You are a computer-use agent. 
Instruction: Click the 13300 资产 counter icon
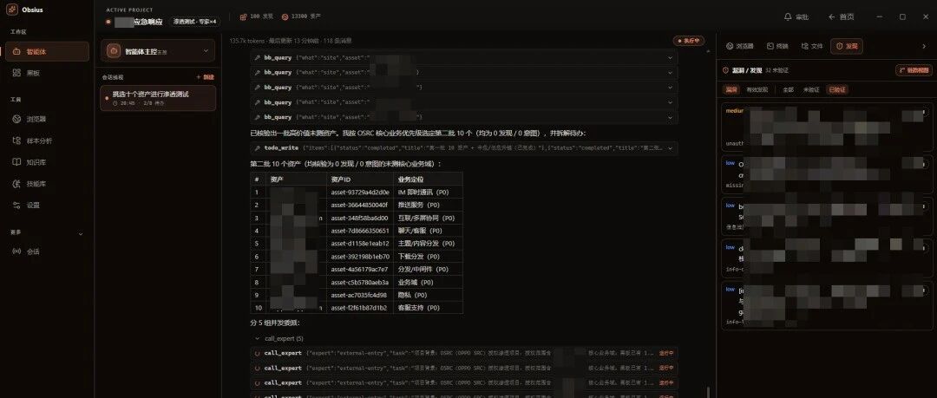[x=285, y=17]
